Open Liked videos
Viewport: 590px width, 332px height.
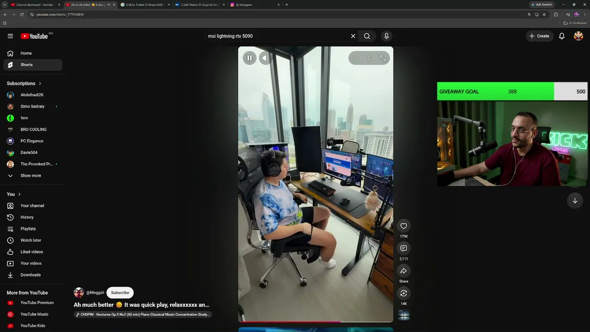33,252
